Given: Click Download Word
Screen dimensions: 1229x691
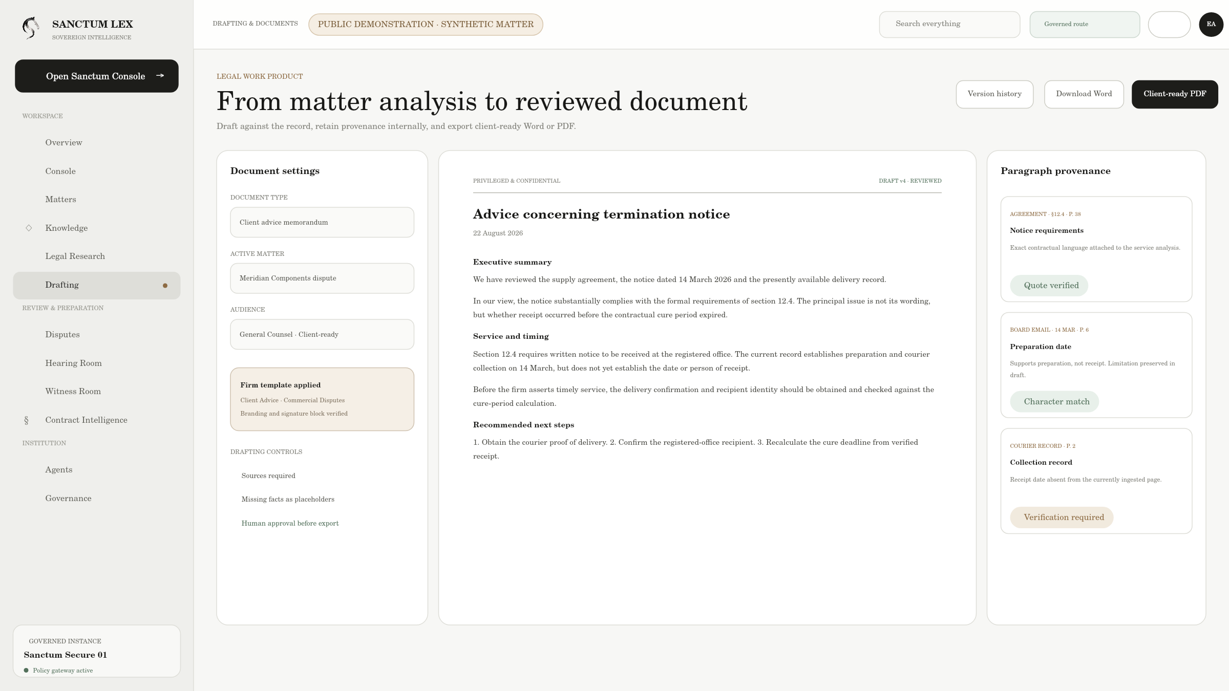Looking at the screenshot, I should [x=1084, y=94].
